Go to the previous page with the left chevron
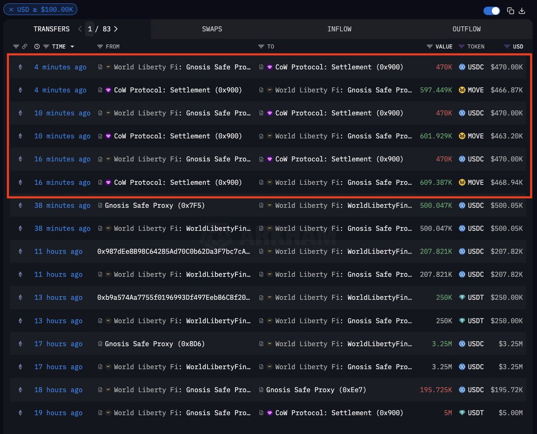 tap(80, 29)
